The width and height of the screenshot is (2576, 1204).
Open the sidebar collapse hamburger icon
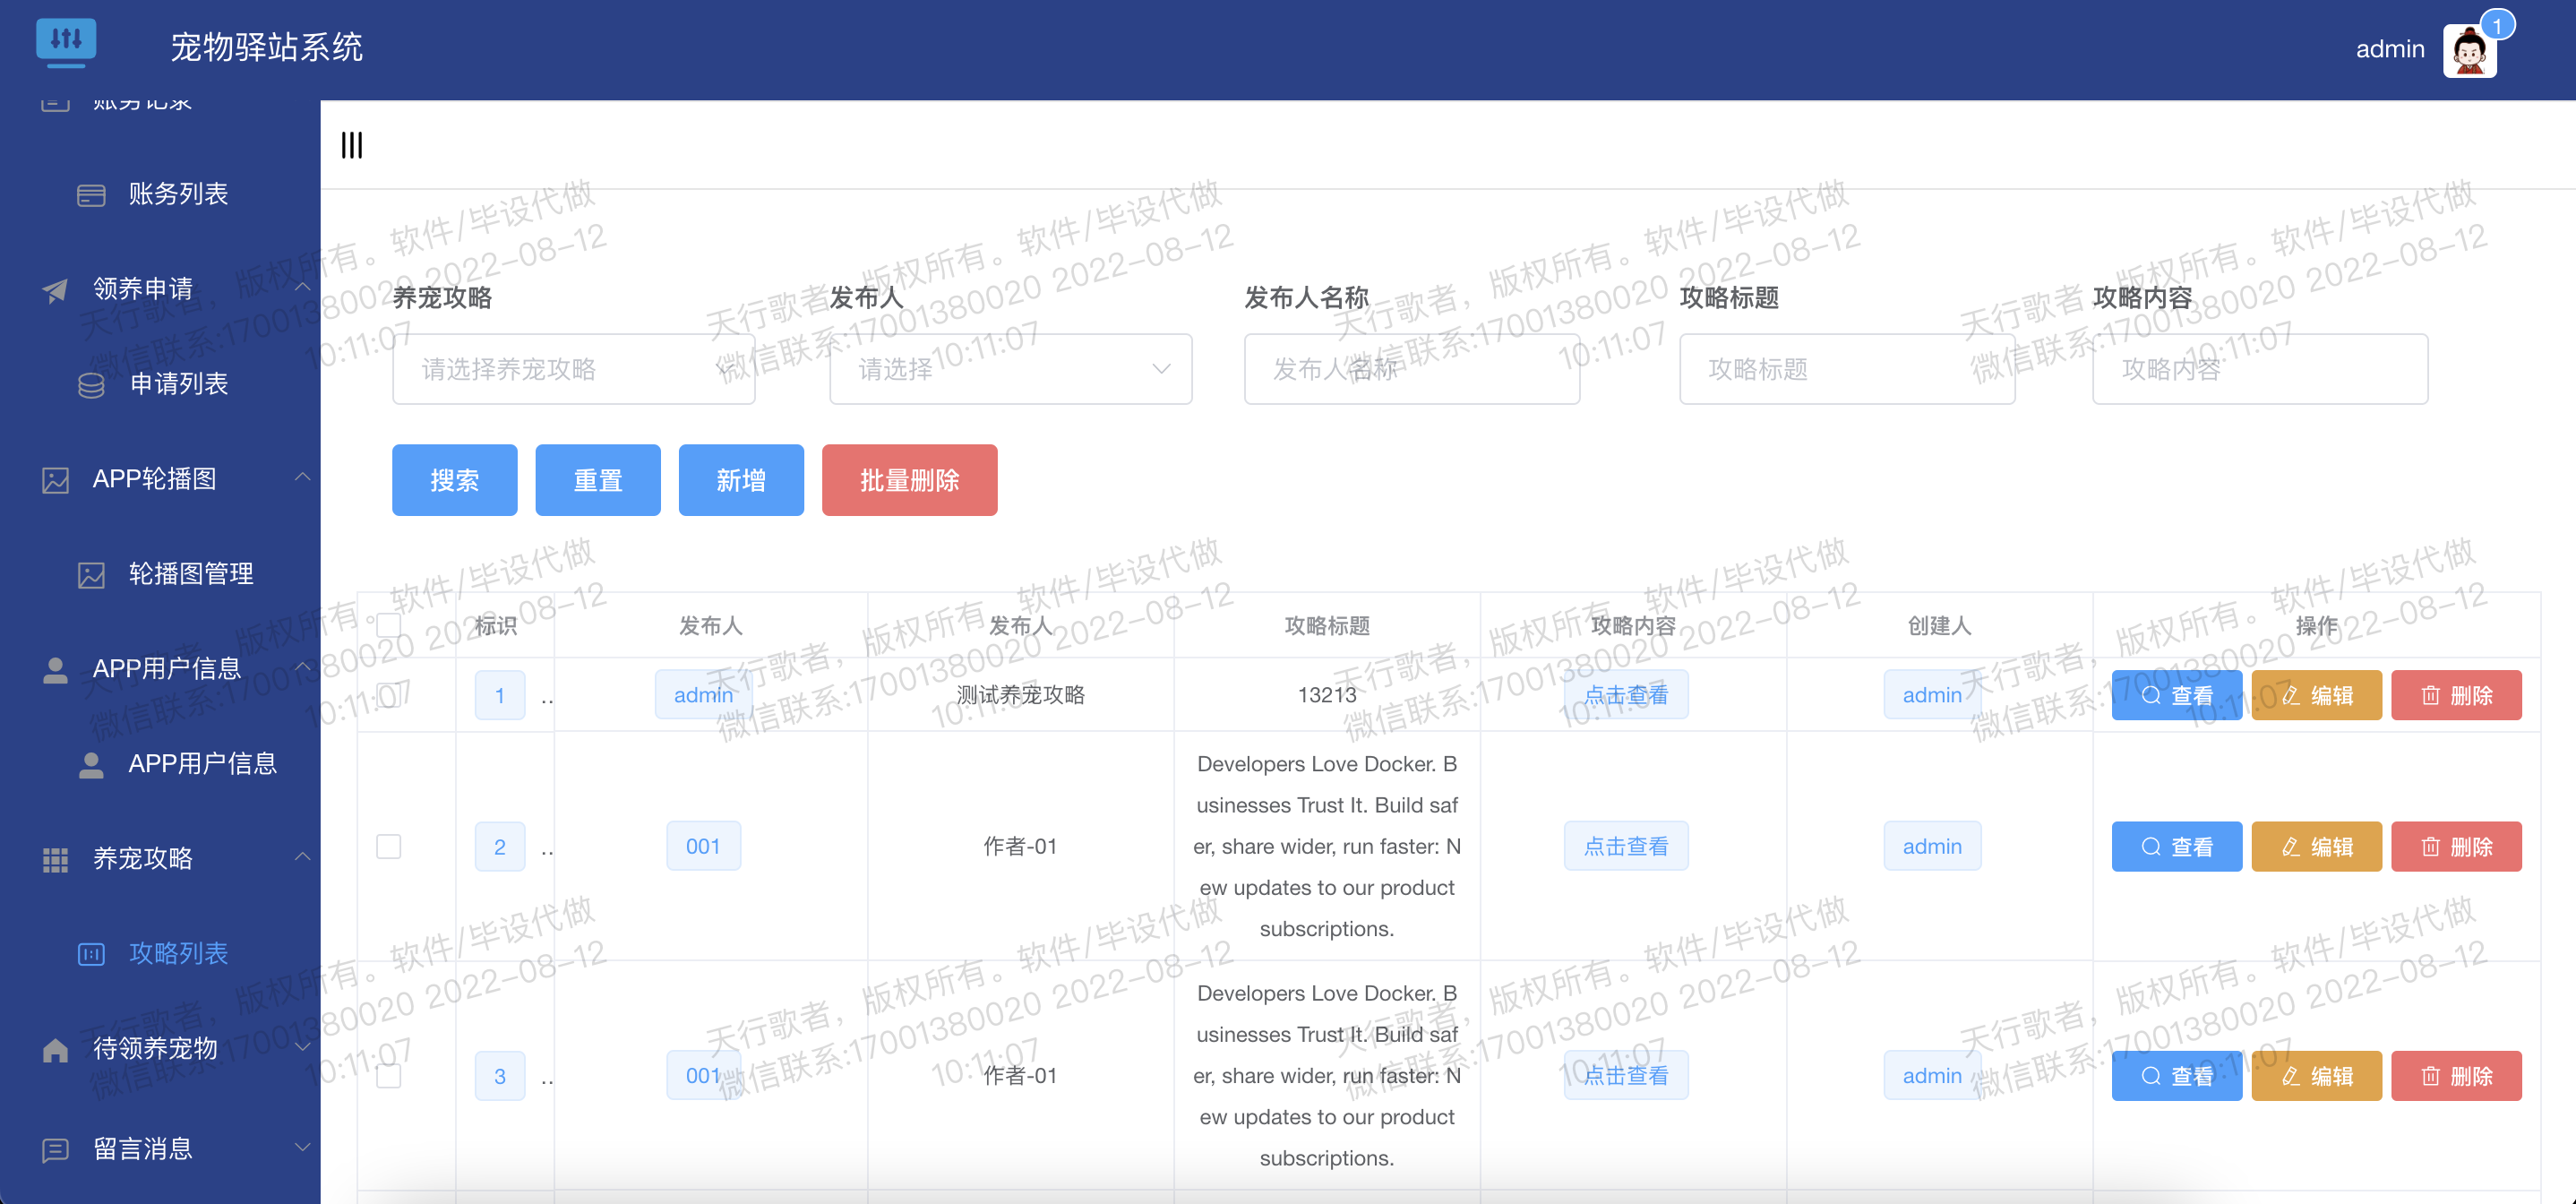tap(352, 145)
